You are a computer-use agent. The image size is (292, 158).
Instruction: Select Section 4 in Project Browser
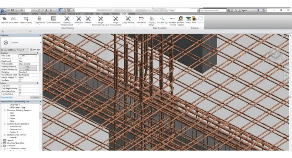(x=14, y=132)
